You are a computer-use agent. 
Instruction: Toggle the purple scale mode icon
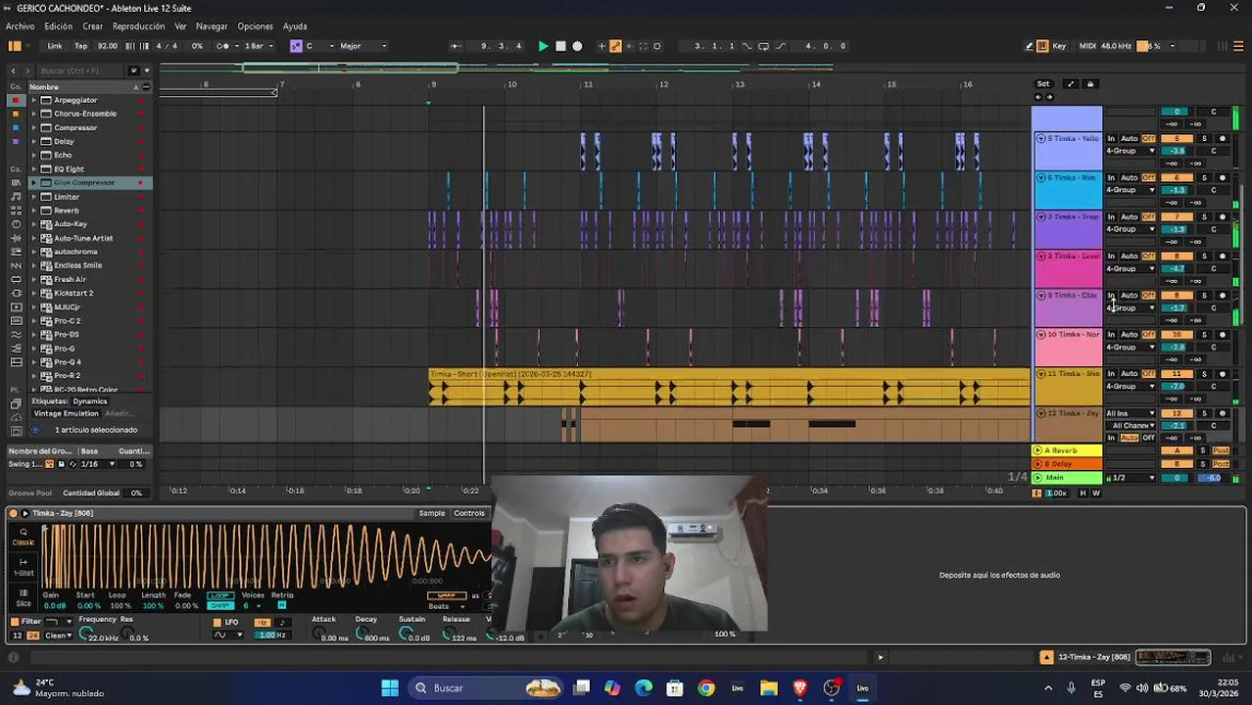pyautogui.click(x=296, y=46)
